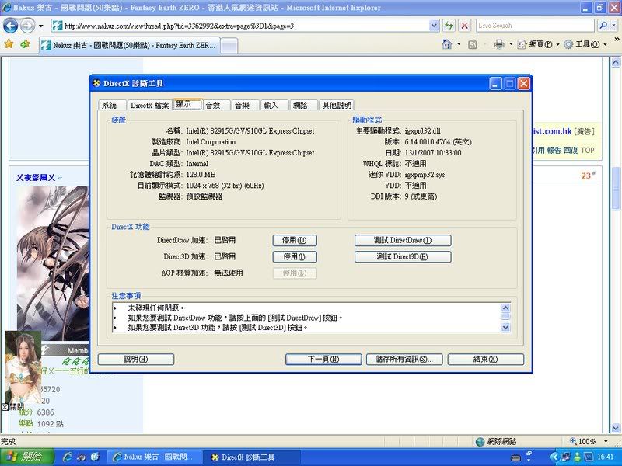This screenshot has width=622, height=466.
Task: Switch to Nakuz taskbar window button
Action: (154, 457)
